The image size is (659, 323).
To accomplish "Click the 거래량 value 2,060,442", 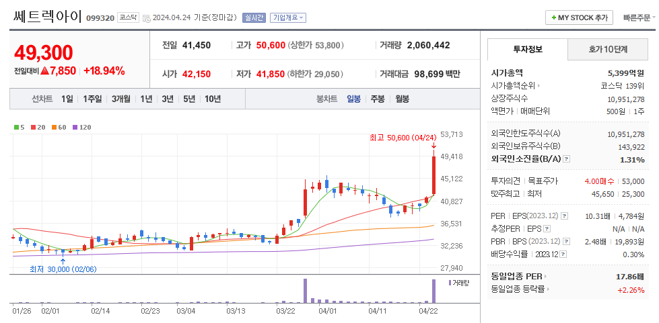I will tap(428, 45).
